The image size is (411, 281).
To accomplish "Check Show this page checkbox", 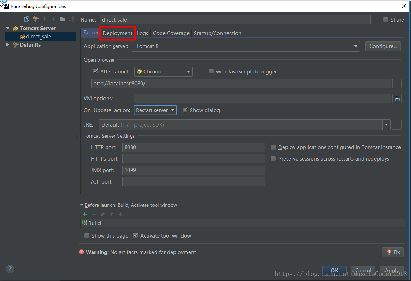I will coord(87,235).
